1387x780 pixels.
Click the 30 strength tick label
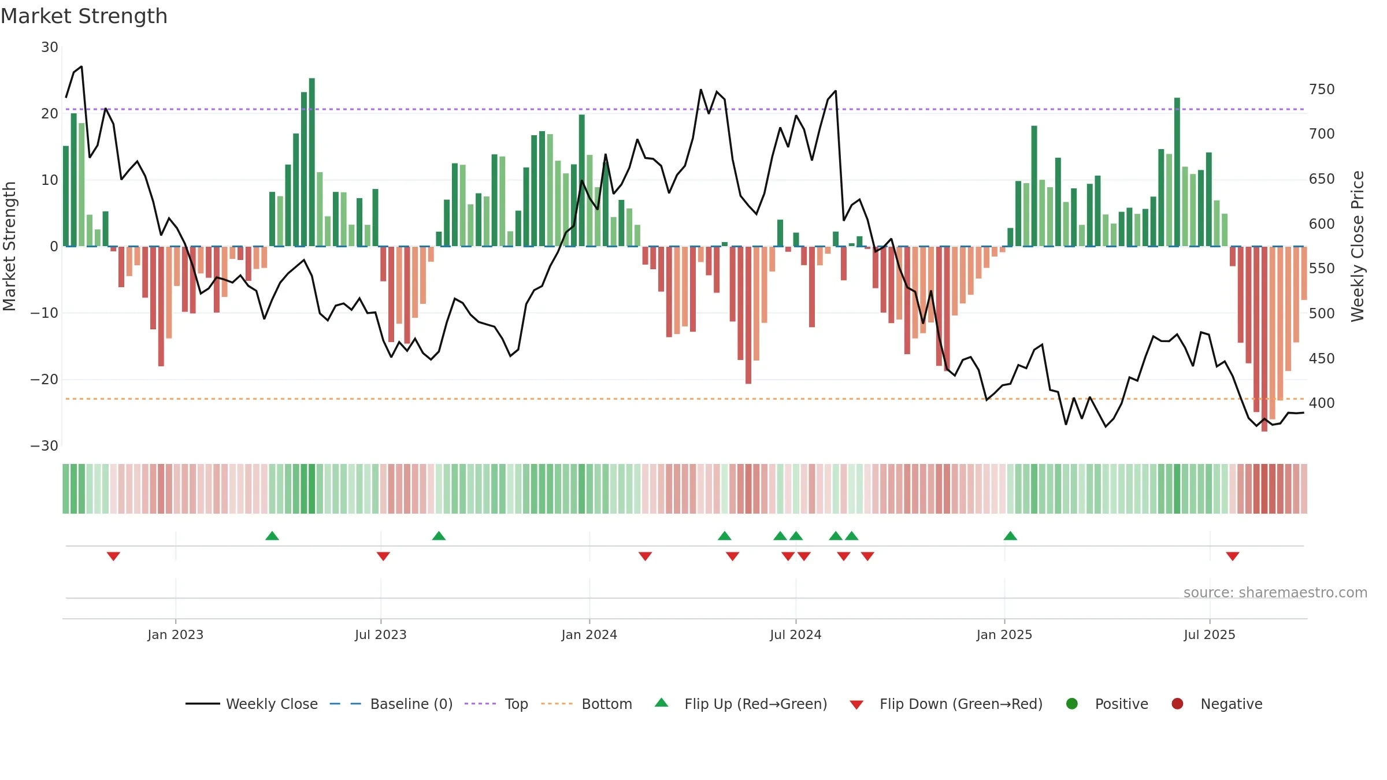coord(50,47)
